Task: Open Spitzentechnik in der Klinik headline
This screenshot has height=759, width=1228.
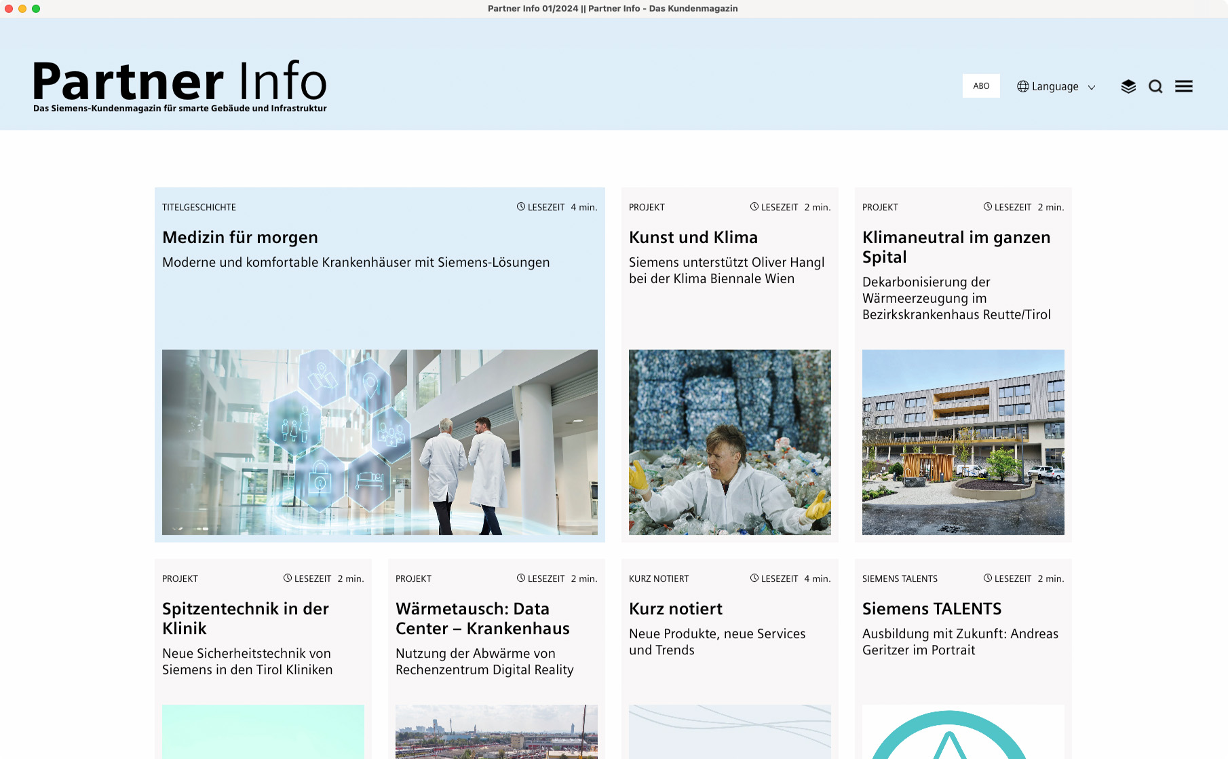Action: pos(246,618)
